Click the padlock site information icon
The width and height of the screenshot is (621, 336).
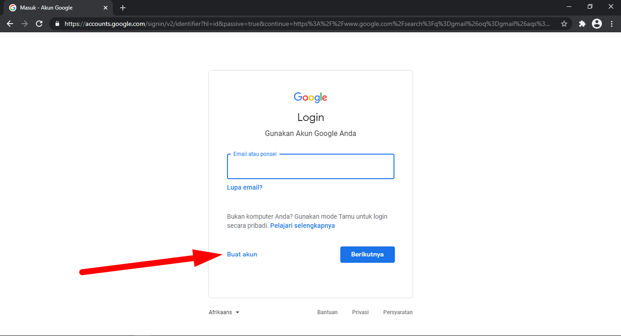(x=57, y=24)
